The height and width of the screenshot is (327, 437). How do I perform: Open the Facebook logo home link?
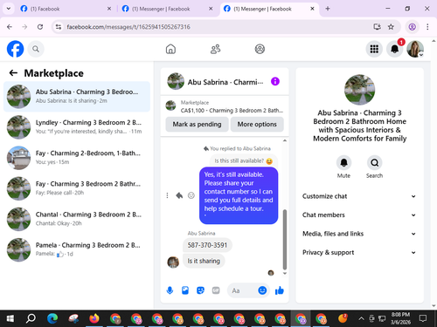[x=15, y=49]
